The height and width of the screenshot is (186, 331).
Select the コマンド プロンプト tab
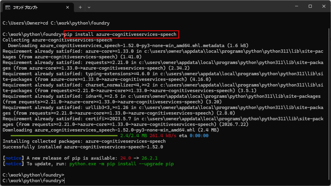[x=38, y=7]
